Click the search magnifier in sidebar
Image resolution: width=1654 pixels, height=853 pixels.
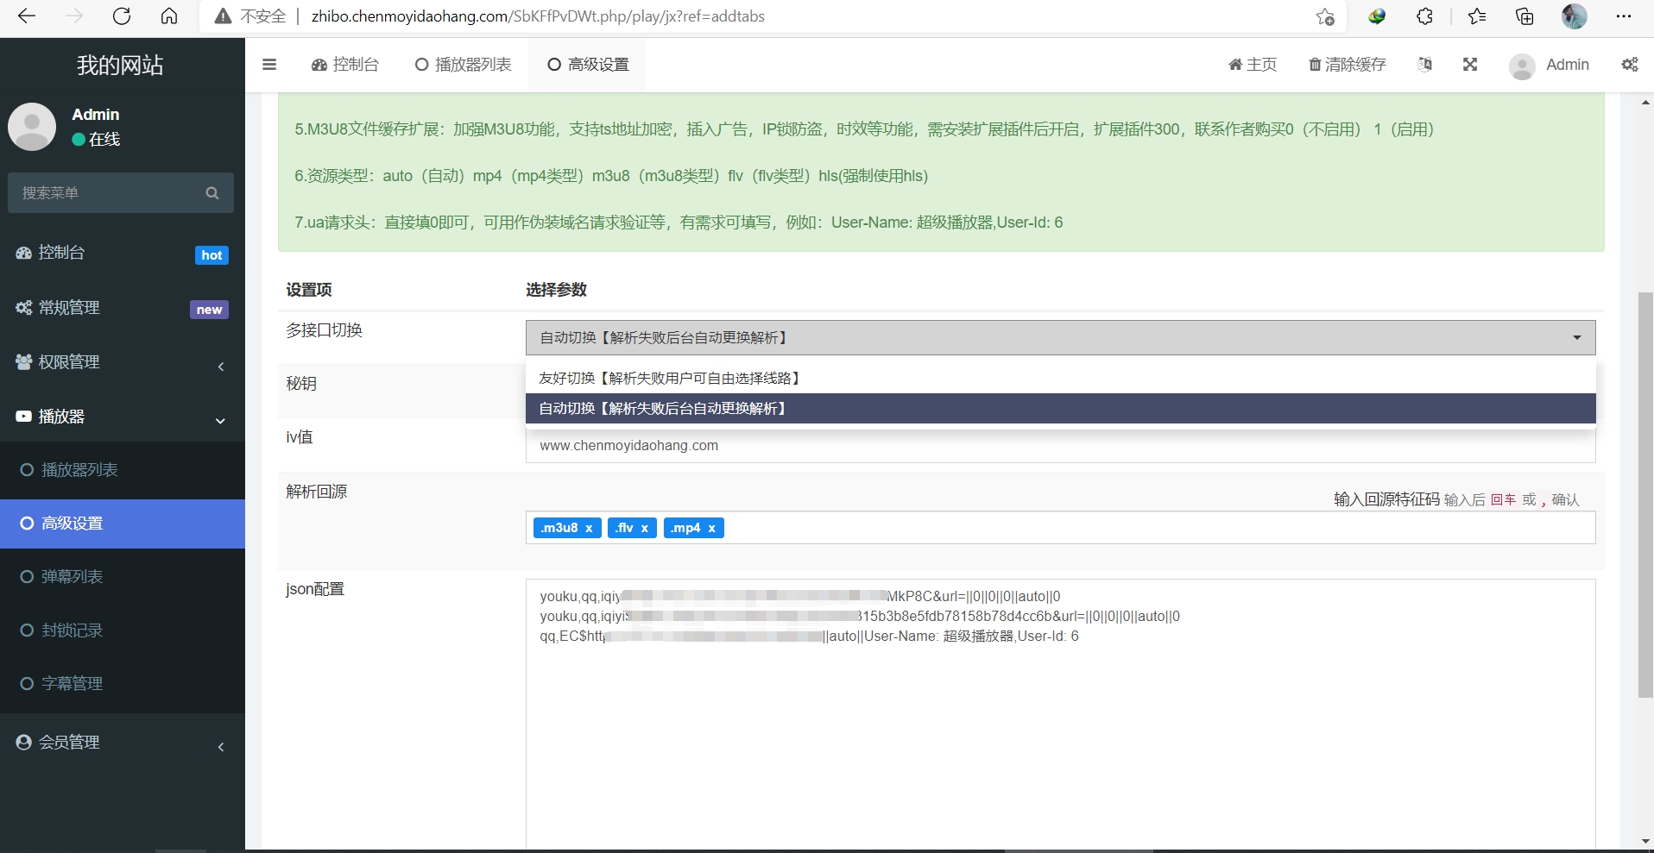tap(212, 193)
